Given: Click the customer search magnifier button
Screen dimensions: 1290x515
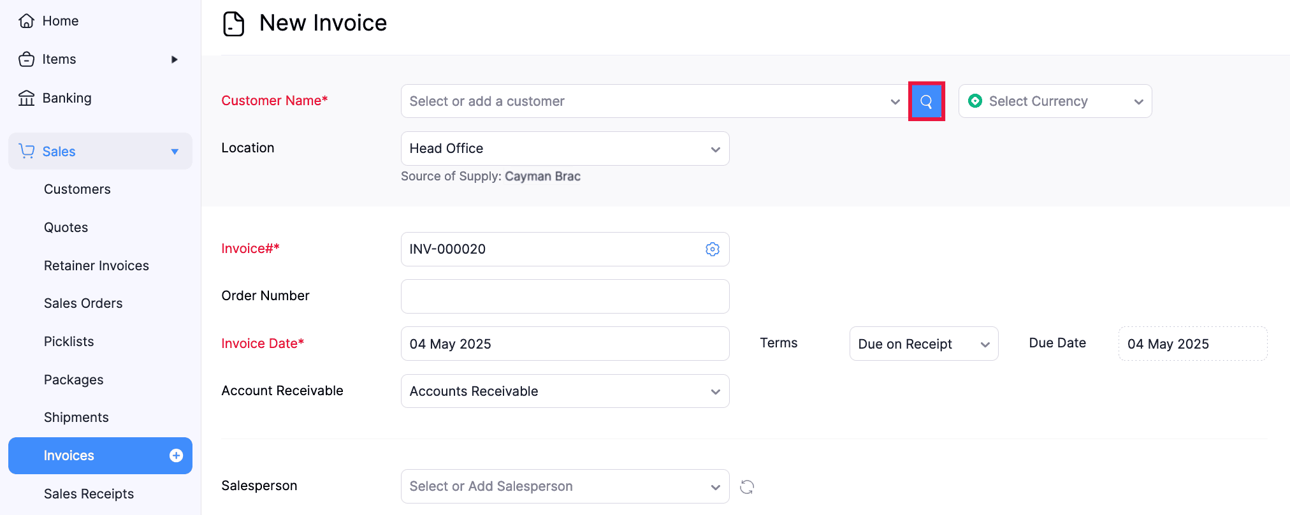Looking at the screenshot, I should pos(926,101).
